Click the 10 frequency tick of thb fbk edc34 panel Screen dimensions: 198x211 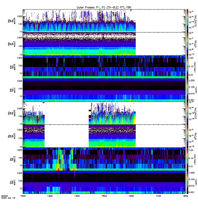(x=21, y=73)
